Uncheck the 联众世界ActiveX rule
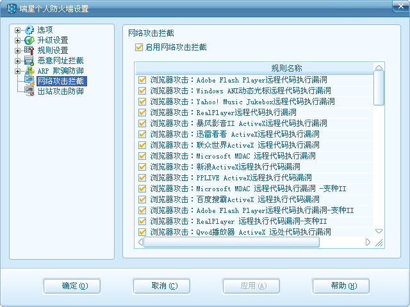The height and width of the screenshot is (307, 410). tap(142, 145)
